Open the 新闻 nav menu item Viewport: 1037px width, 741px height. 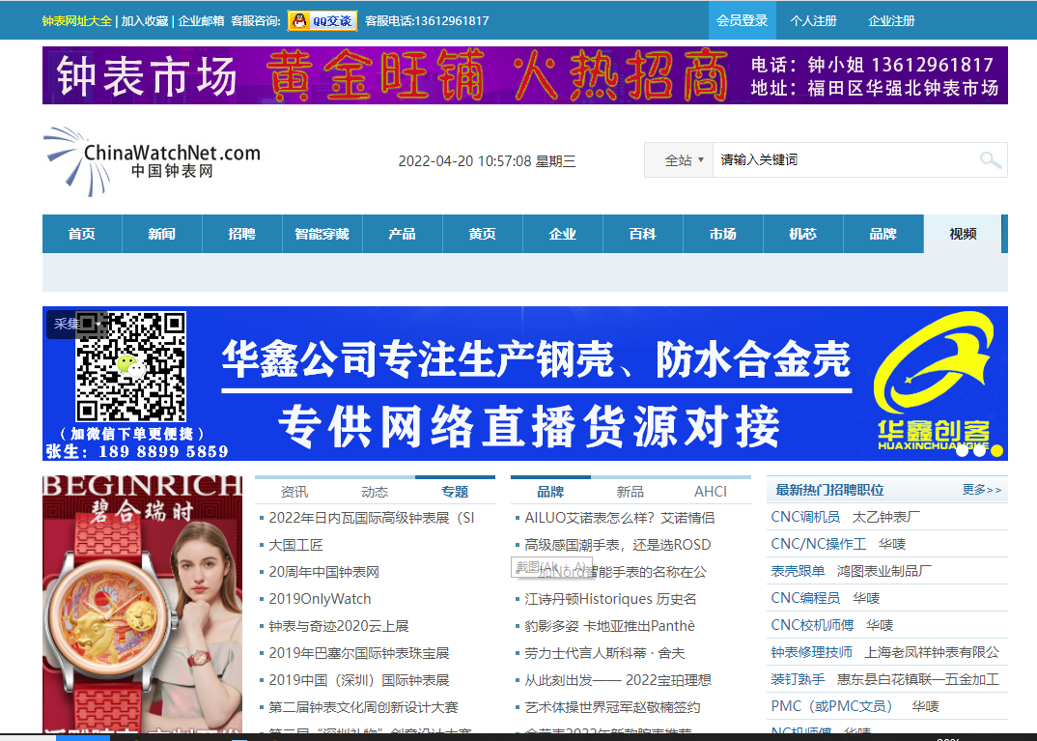pos(162,234)
